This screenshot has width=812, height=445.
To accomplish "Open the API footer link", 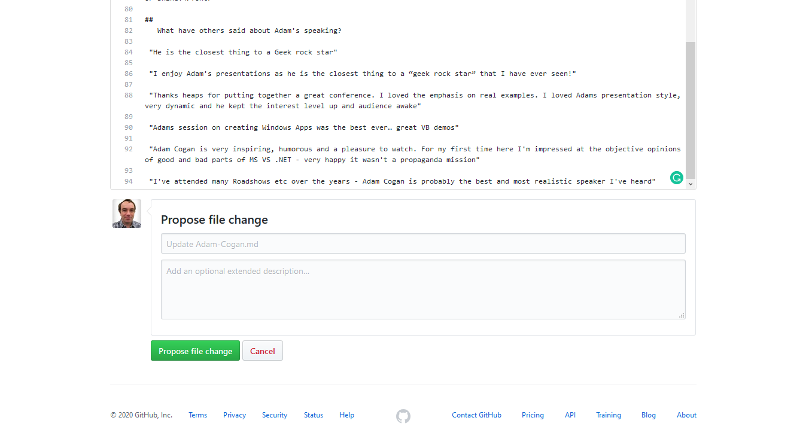I will pyautogui.click(x=570, y=415).
